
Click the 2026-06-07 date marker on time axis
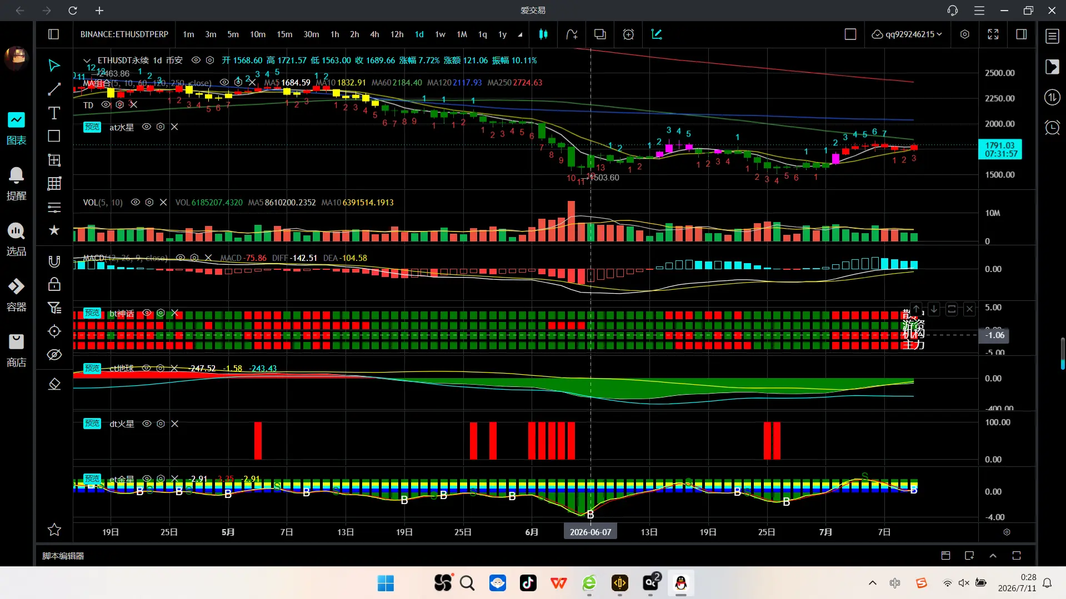pos(590,532)
